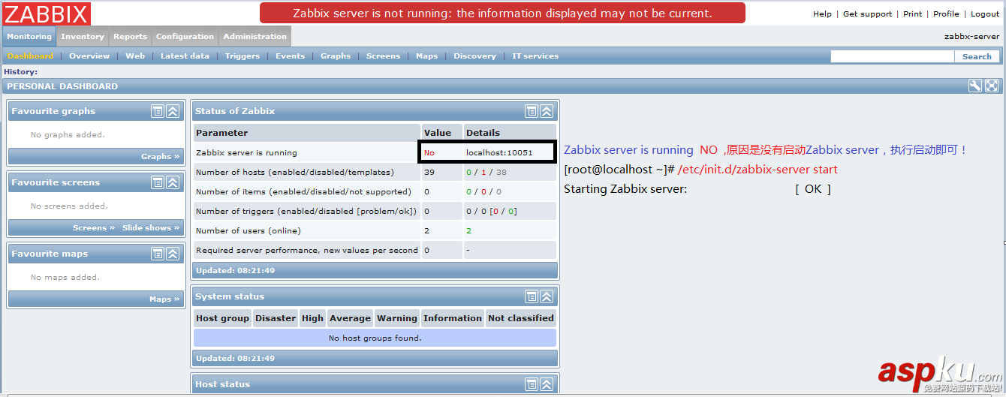Open menu icon of Favourite screens widget
Viewport: 1006px width, 397px height.
[x=158, y=182]
